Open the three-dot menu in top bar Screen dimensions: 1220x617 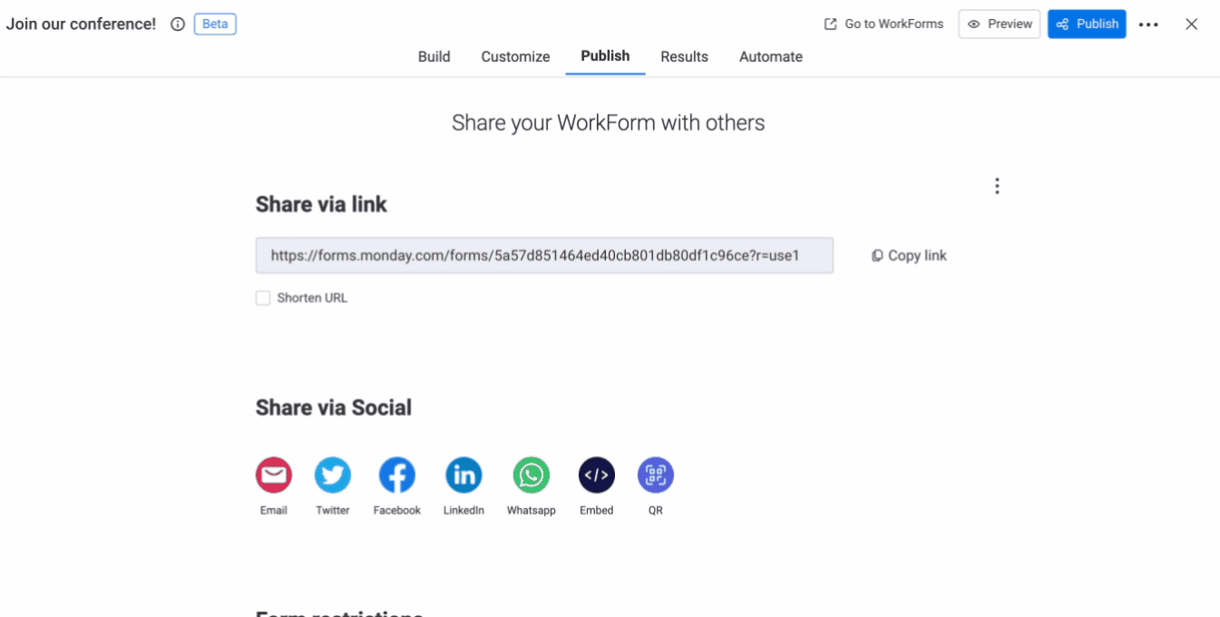[x=1148, y=24]
